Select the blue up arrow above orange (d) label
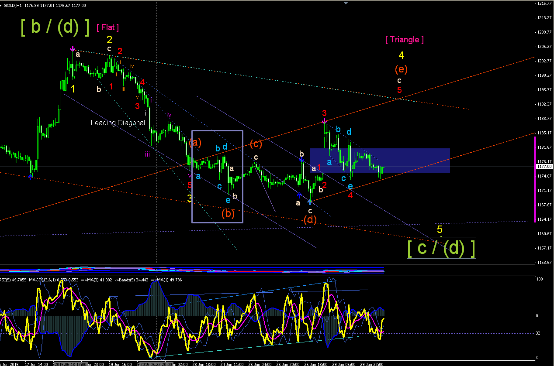 [x=310, y=202]
